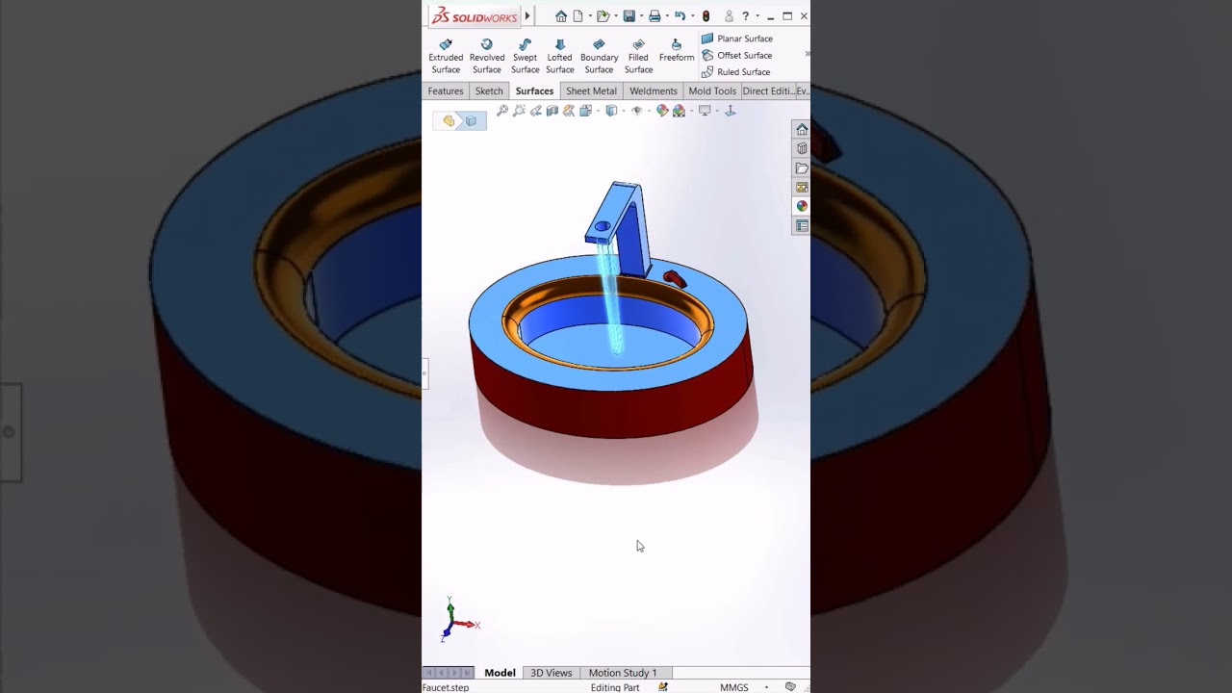Image resolution: width=1232 pixels, height=693 pixels.
Task: Switch to the 3D Views tab
Action: pos(552,673)
